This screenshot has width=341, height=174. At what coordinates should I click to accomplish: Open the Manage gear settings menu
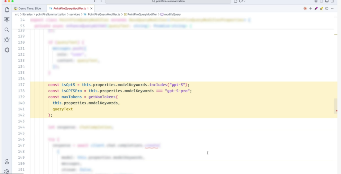tap(7, 171)
